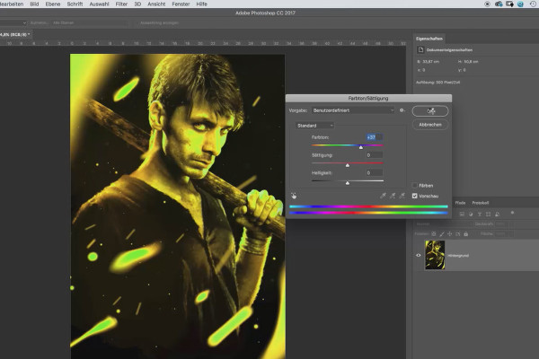Screen dimensions: 539x359
Task: Open the Schrift menu
Action: pyautogui.click(x=75, y=4)
